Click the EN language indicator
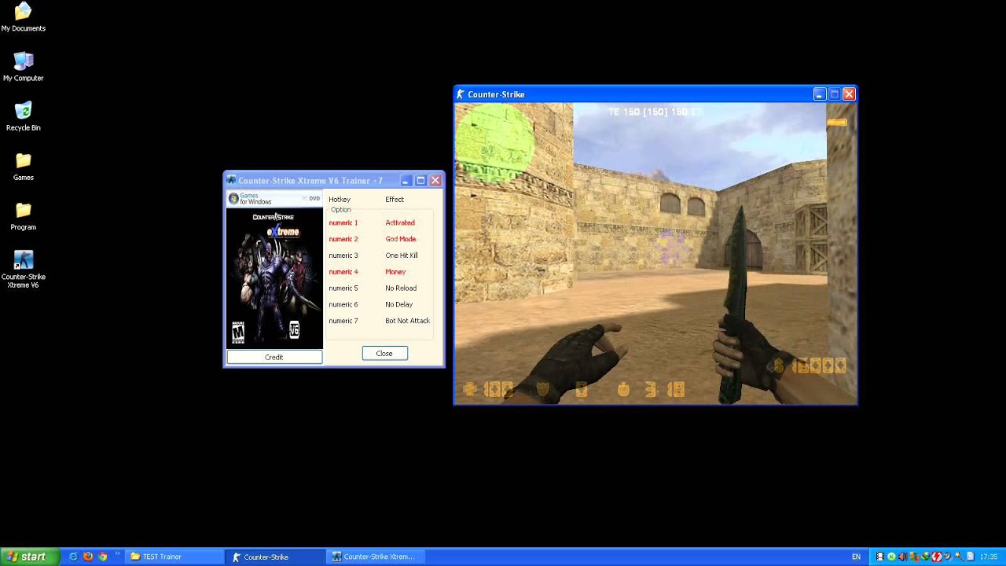This screenshot has width=1006, height=566. tap(856, 557)
